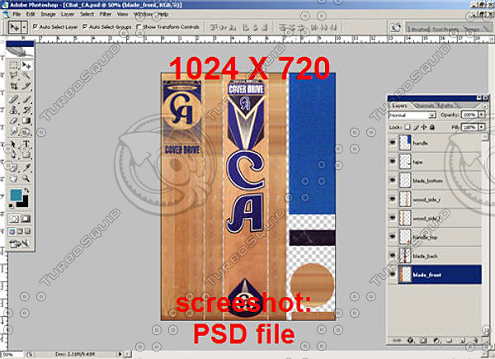The width and height of the screenshot is (495, 359).
Task: Select the Path Selection arrow tool
Action: pos(13,144)
